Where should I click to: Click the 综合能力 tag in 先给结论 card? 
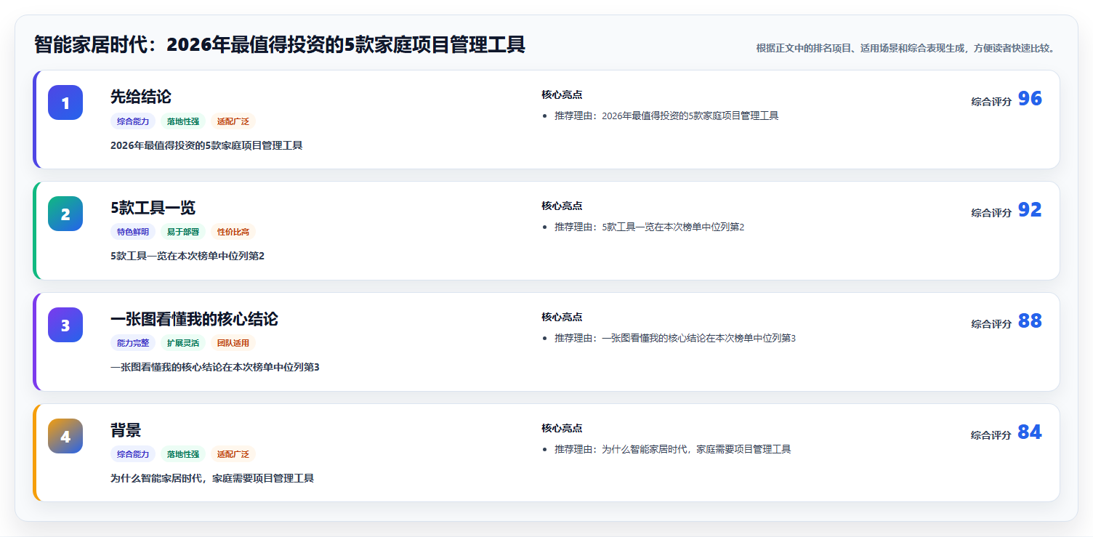coord(133,121)
